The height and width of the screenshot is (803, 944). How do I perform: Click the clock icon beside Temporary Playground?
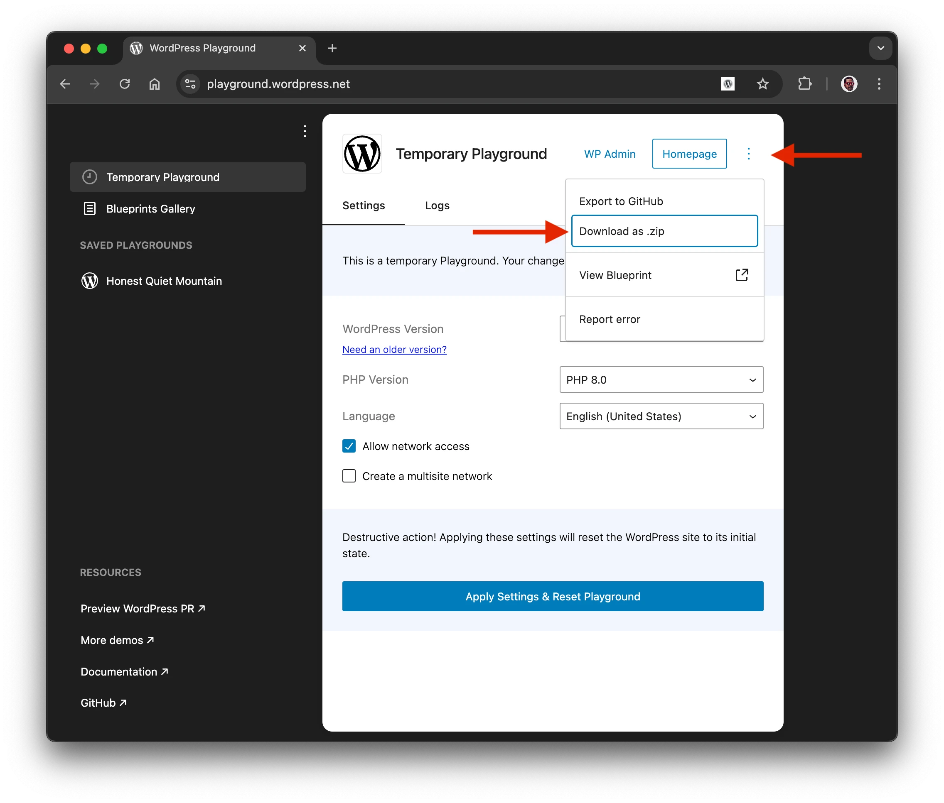(x=90, y=176)
